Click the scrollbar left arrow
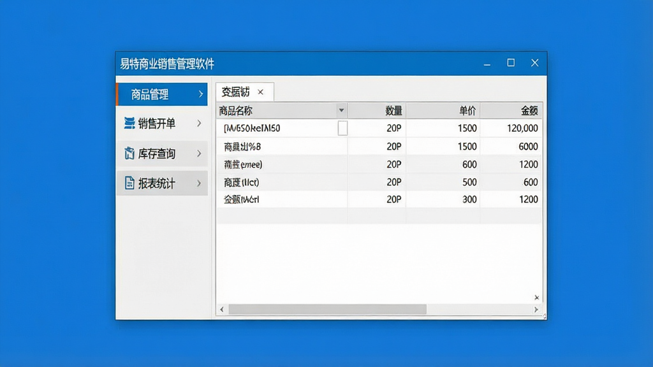This screenshot has width=653, height=367. tap(222, 309)
